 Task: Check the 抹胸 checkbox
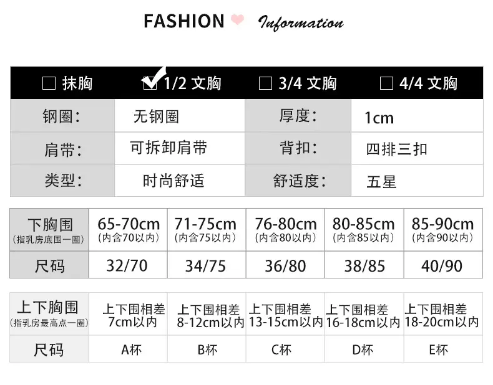(x=49, y=83)
